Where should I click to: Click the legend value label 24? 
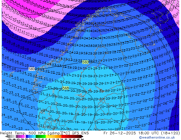62,139
